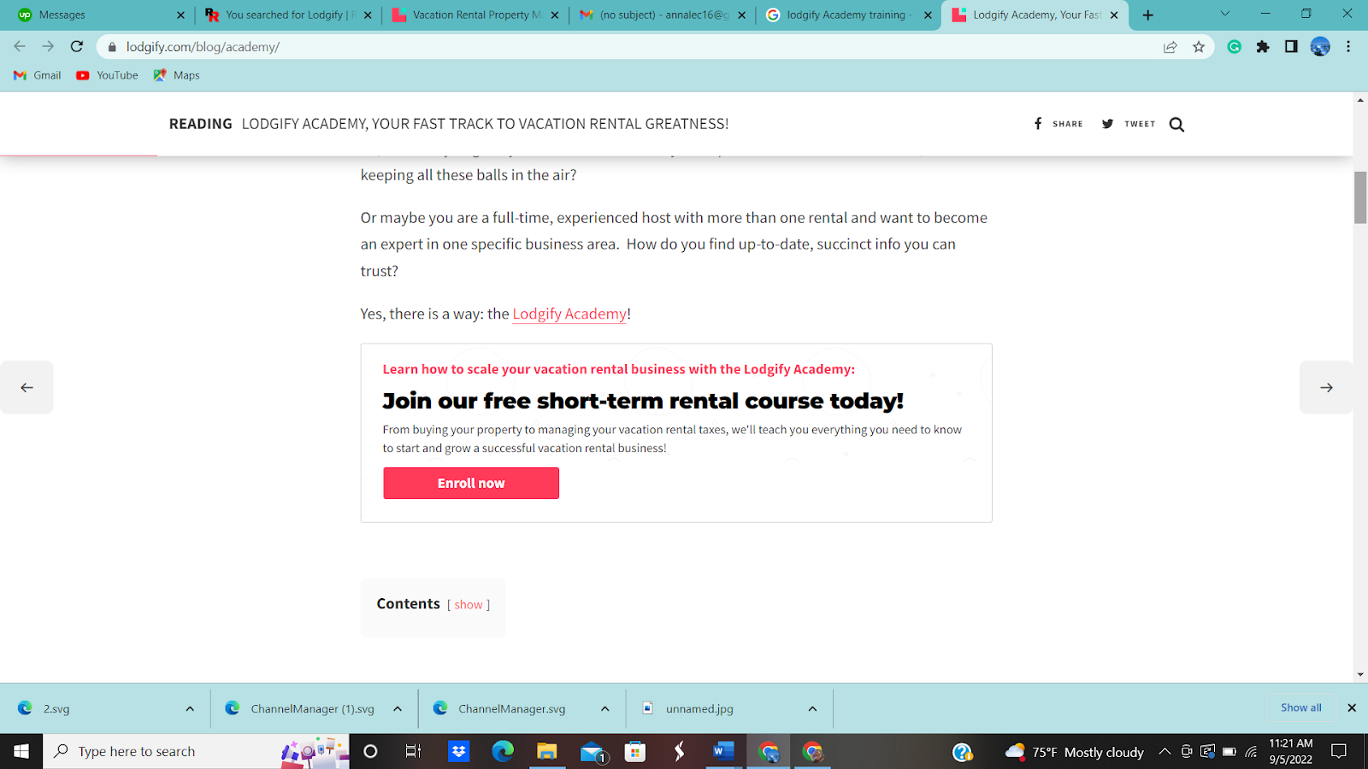Screen dimensions: 1368x769
Task: Bookmark this page with the star icon
Action: [x=1199, y=47]
